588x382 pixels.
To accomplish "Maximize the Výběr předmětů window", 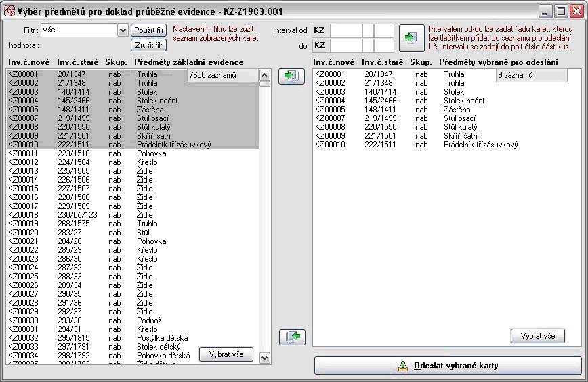I will pos(561,11).
